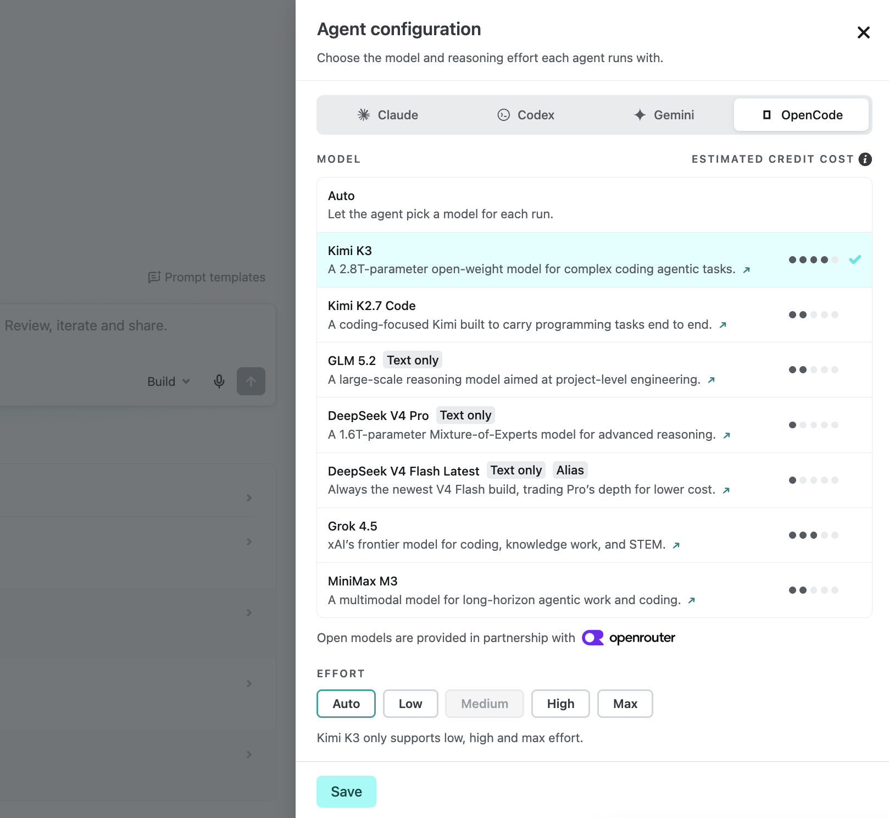Click the OpenCode square icon
The width and height of the screenshot is (889, 818).
coord(767,115)
